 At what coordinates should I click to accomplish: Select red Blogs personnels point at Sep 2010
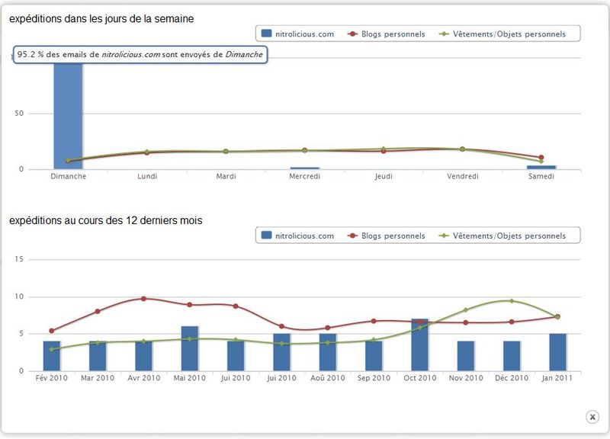tap(374, 321)
